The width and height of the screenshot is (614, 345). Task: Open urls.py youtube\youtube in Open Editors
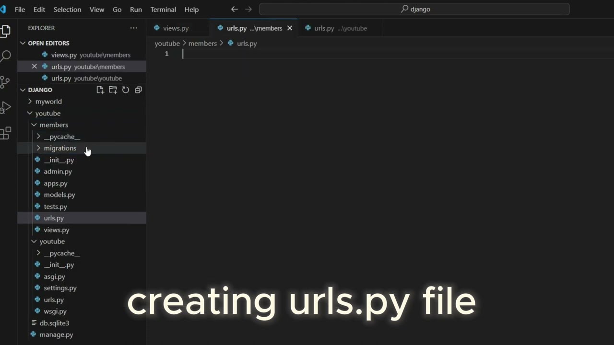[x=82, y=78]
